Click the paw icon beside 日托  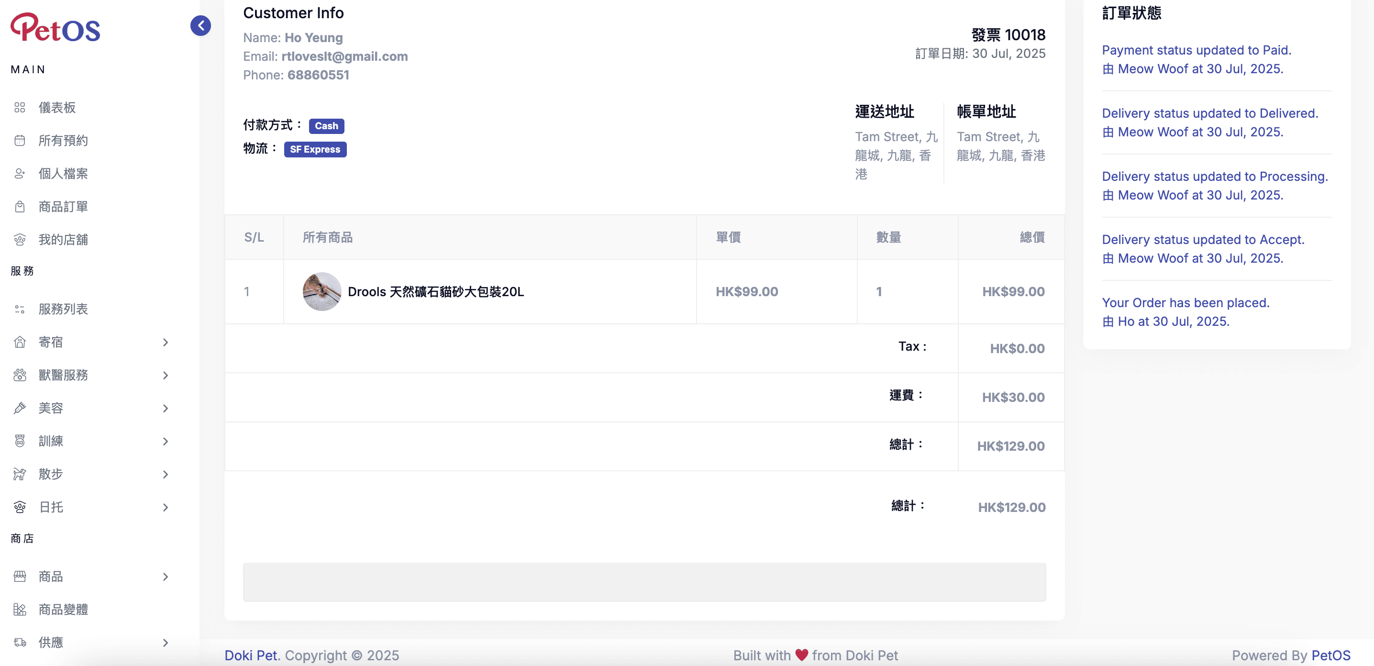click(x=20, y=508)
